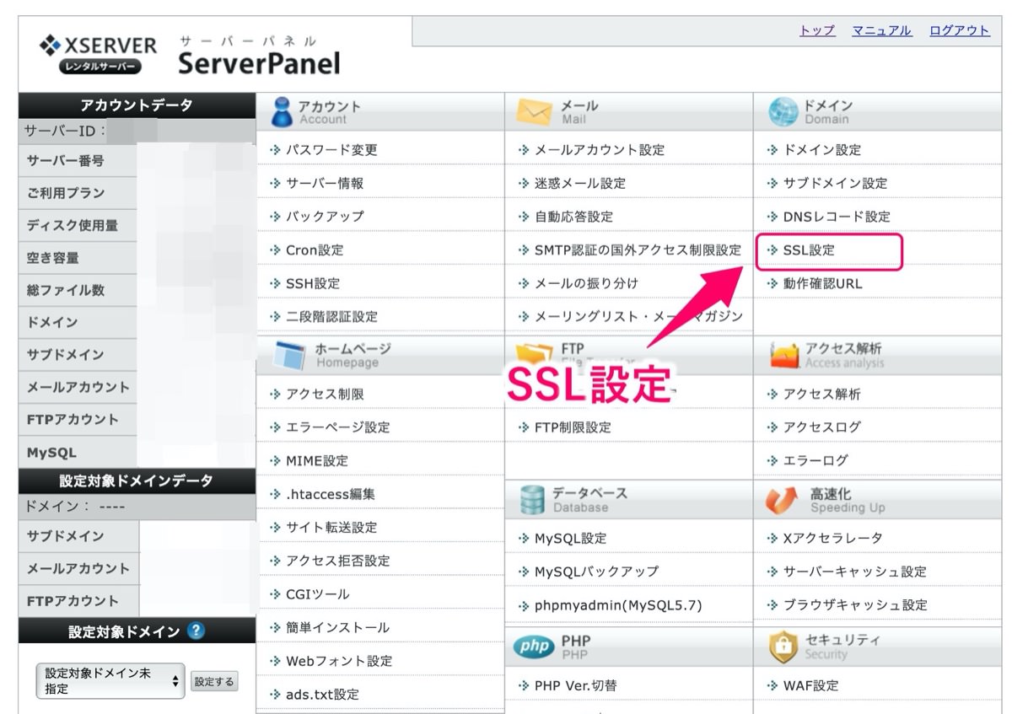This screenshot has width=1012, height=714.
Task: Click the XSERVER logo
Action: coord(99,53)
